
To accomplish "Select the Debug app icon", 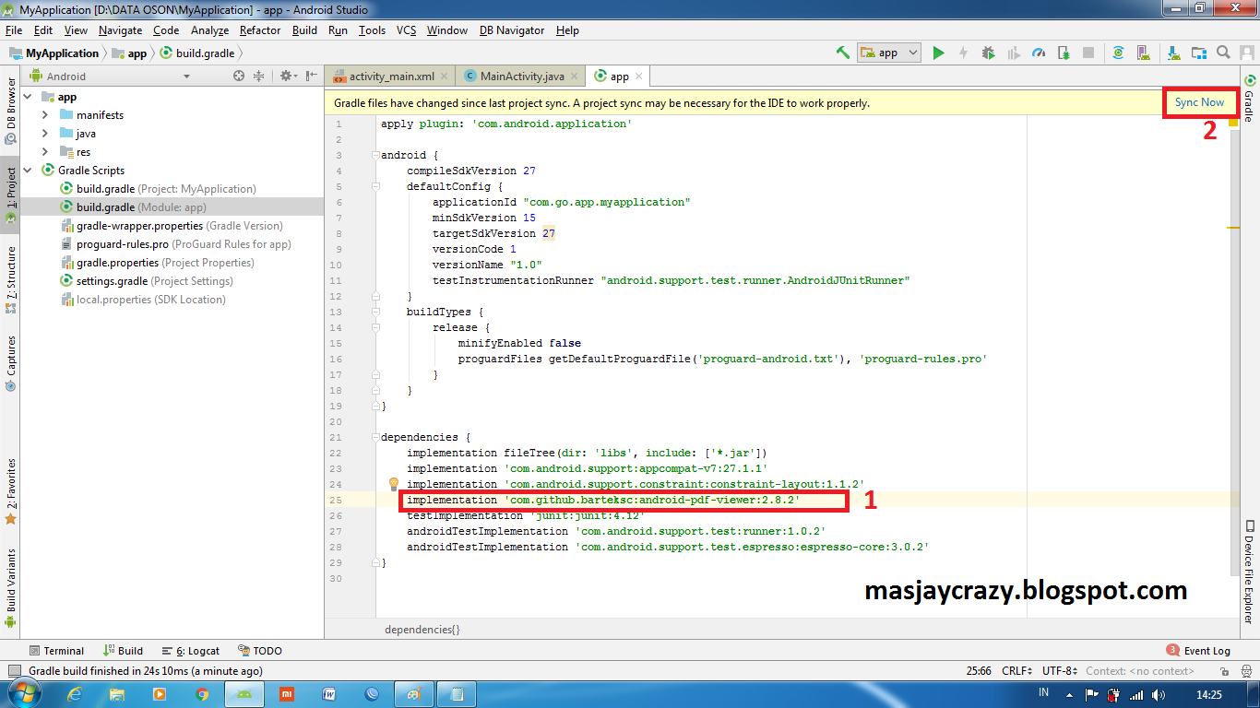I will click(x=988, y=53).
